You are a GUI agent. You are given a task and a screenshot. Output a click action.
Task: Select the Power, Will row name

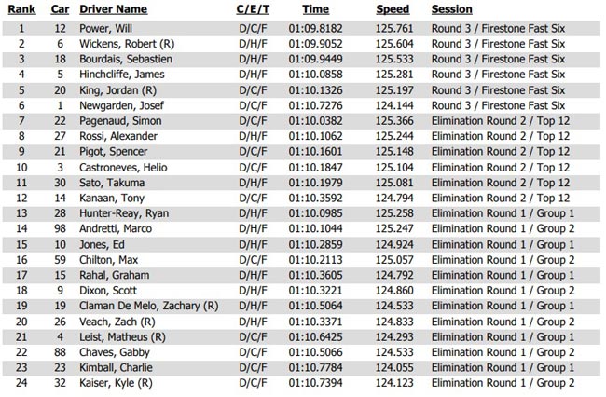click(105, 29)
